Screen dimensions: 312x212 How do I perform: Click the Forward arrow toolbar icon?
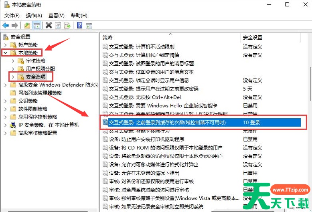pyautogui.click(x=15, y=26)
